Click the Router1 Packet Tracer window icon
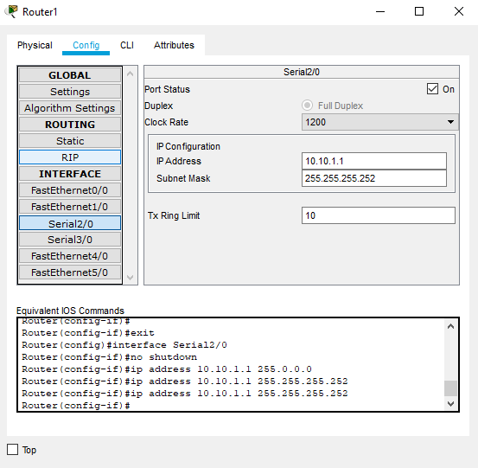Image resolution: width=478 pixels, height=468 pixels. click(x=11, y=11)
